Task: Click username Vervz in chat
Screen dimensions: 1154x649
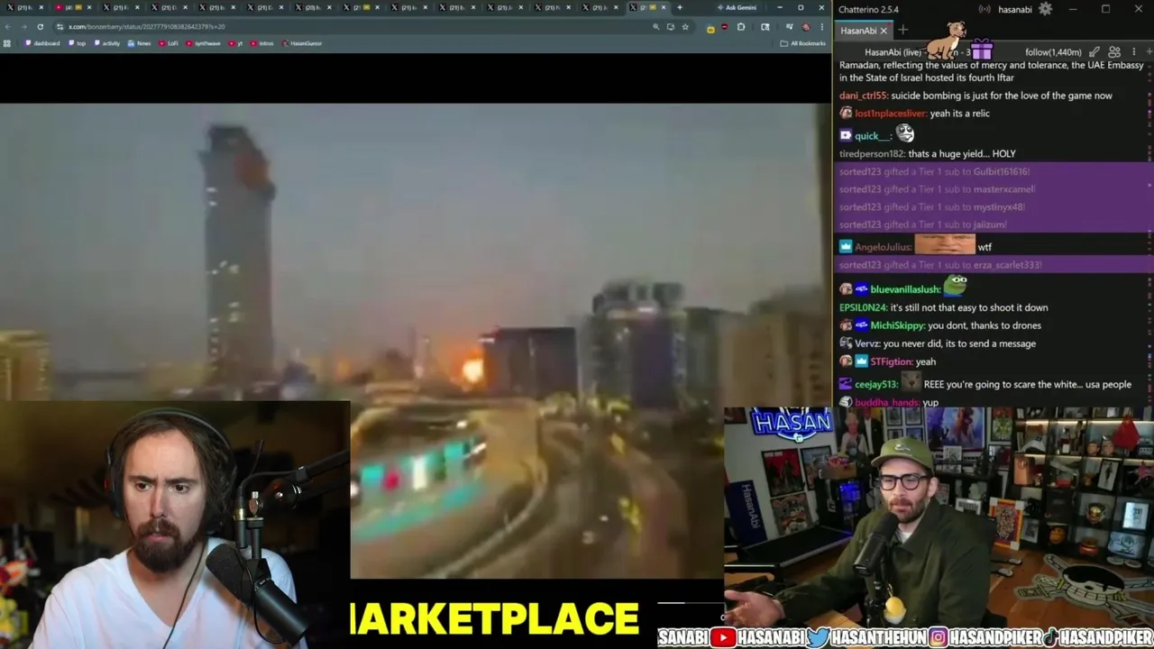Action: pyautogui.click(x=866, y=343)
